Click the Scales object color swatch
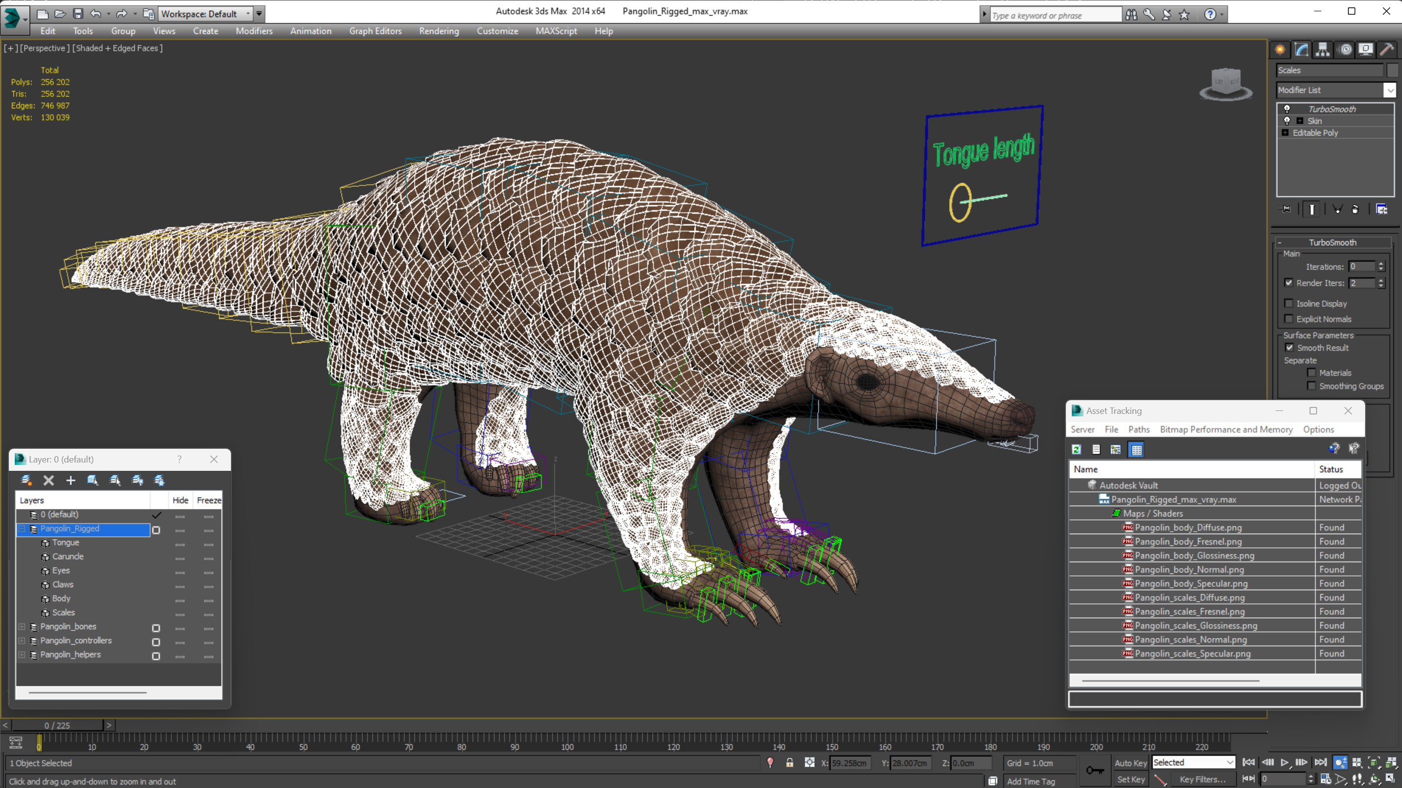This screenshot has height=788, width=1402. click(x=1392, y=70)
